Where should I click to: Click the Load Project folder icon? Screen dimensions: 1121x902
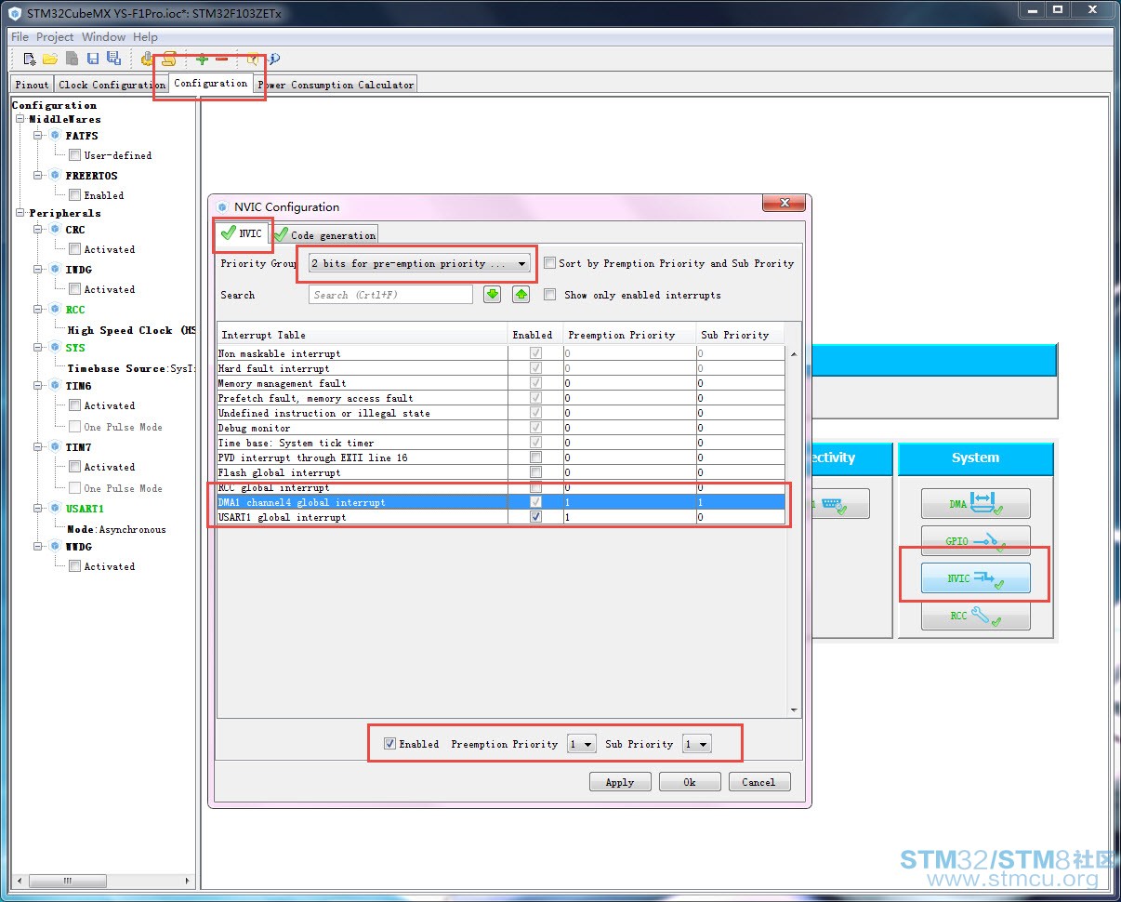click(50, 59)
